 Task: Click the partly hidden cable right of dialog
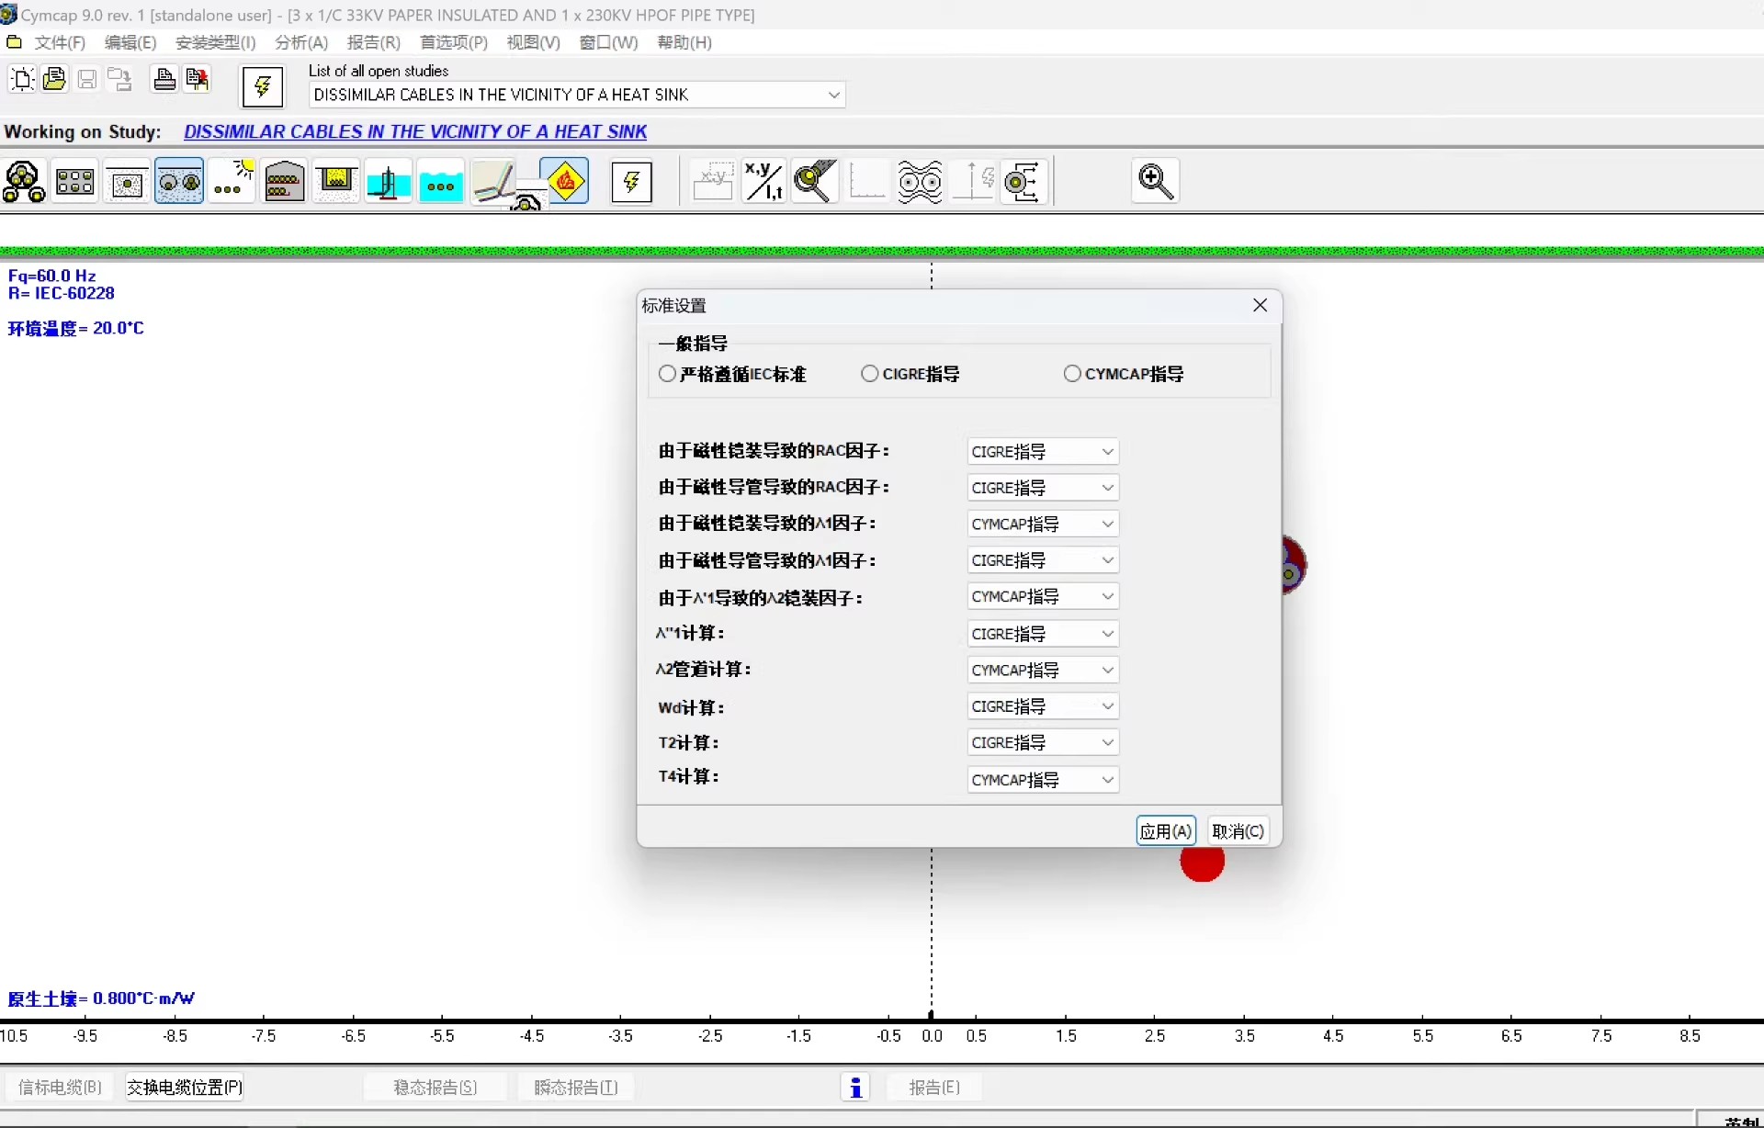click(x=1294, y=566)
